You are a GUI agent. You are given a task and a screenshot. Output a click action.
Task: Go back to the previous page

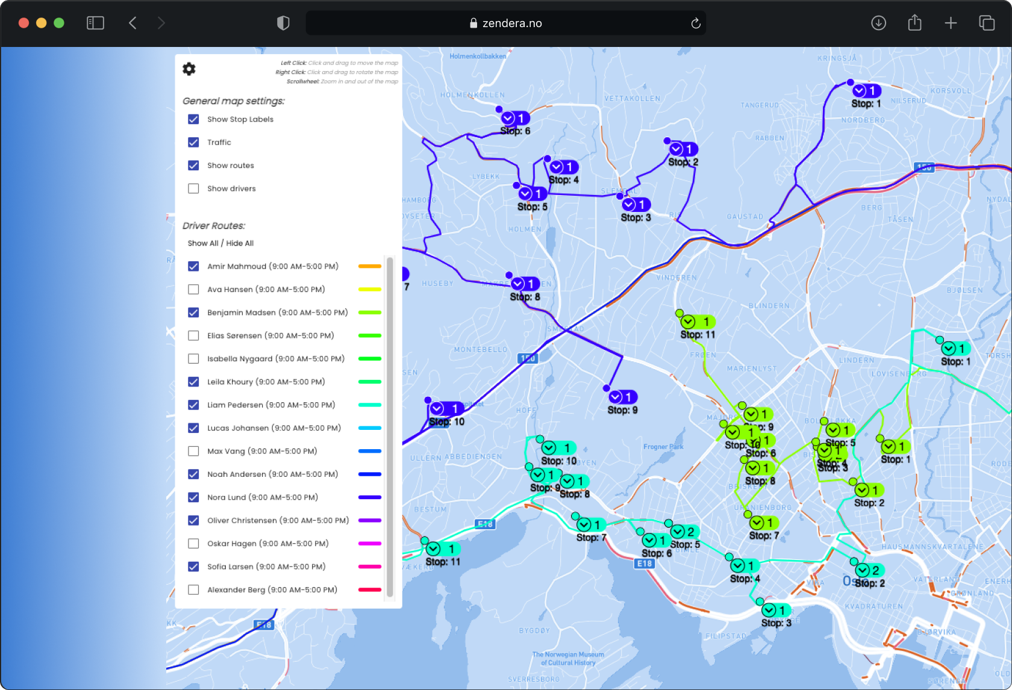133,23
